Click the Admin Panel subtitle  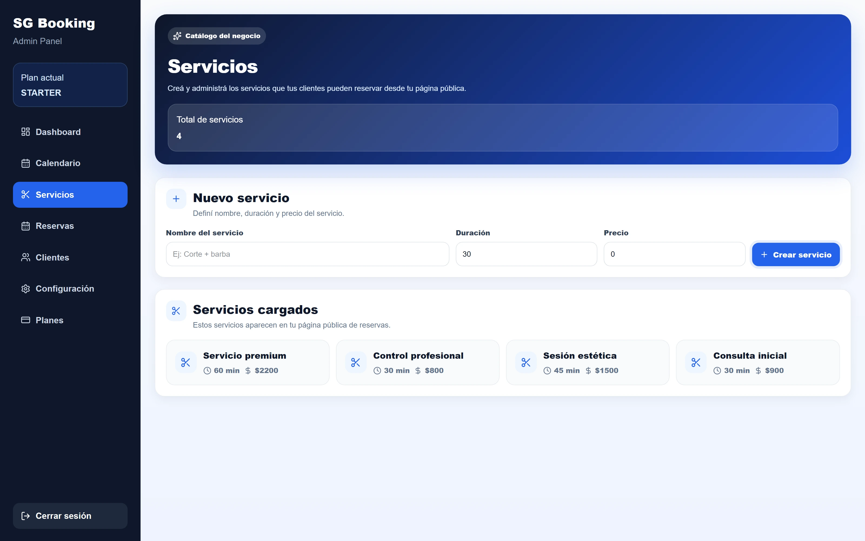(37, 41)
